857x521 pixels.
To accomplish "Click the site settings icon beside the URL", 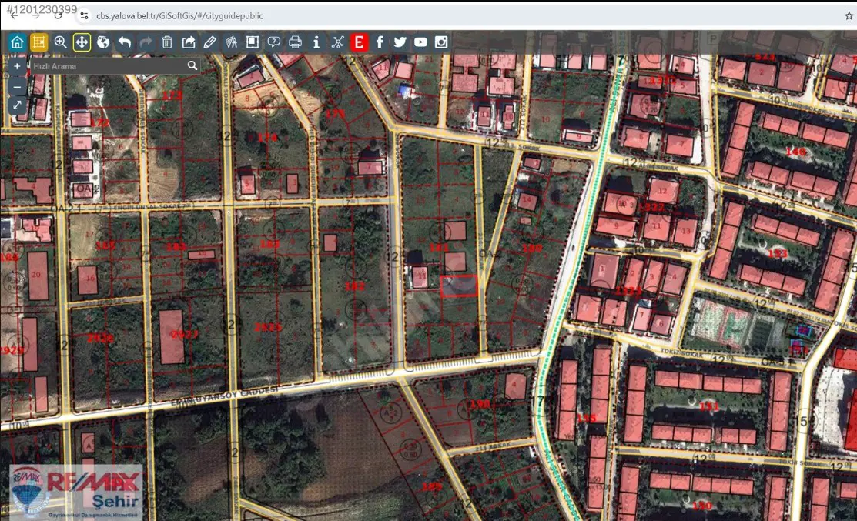I will 84,16.
